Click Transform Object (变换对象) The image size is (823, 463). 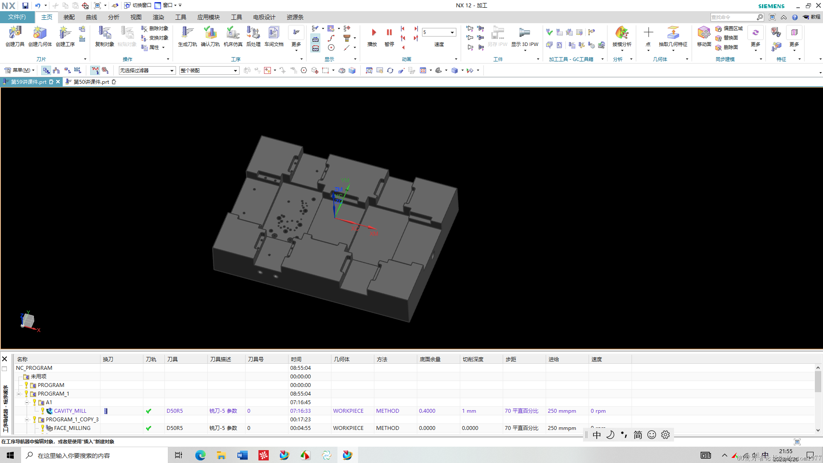pyautogui.click(x=155, y=38)
